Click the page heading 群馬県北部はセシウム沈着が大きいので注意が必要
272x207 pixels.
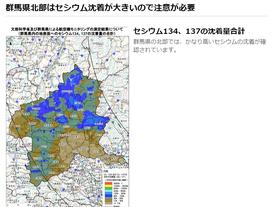(100, 7)
